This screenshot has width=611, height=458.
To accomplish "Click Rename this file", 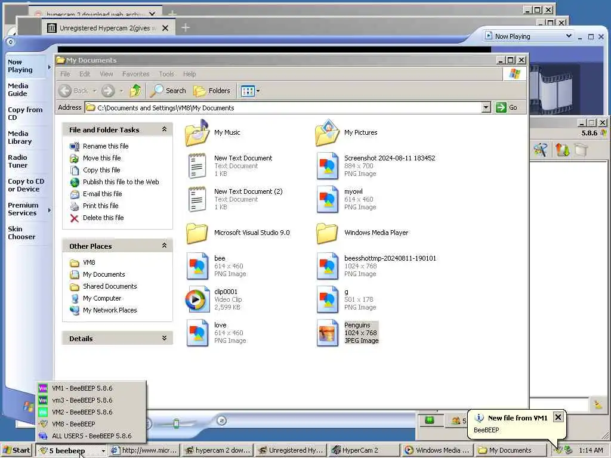I will click(106, 146).
